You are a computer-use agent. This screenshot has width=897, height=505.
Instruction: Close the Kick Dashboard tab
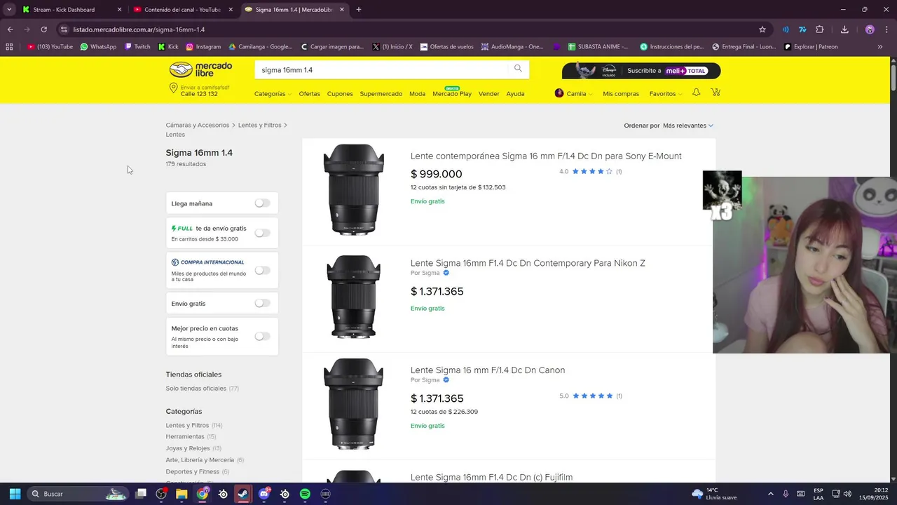(119, 10)
